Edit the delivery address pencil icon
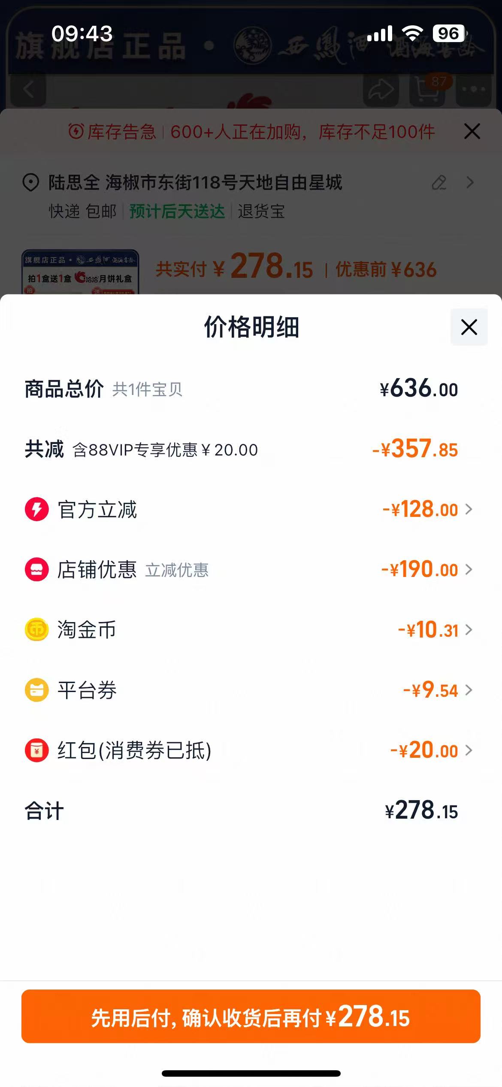This screenshot has width=502, height=1087. tap(439, 182)
